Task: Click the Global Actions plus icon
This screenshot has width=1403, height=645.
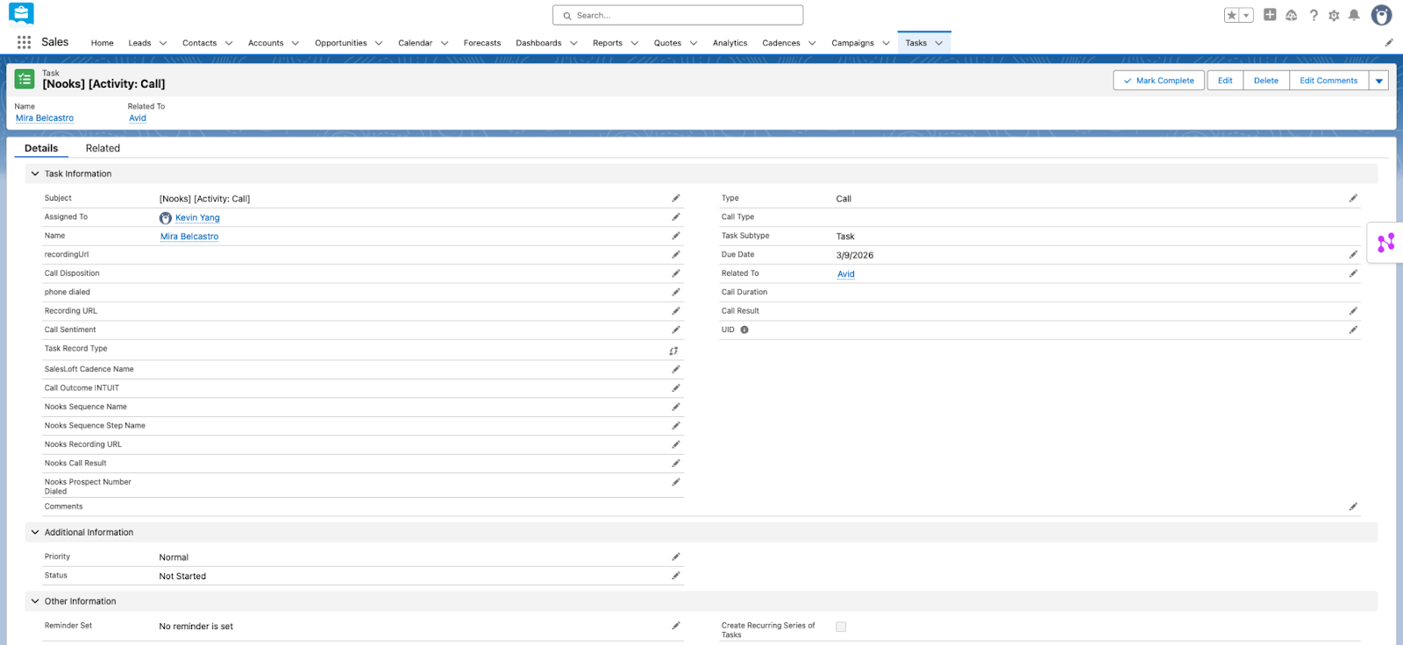Action: tap(1270, 15)
